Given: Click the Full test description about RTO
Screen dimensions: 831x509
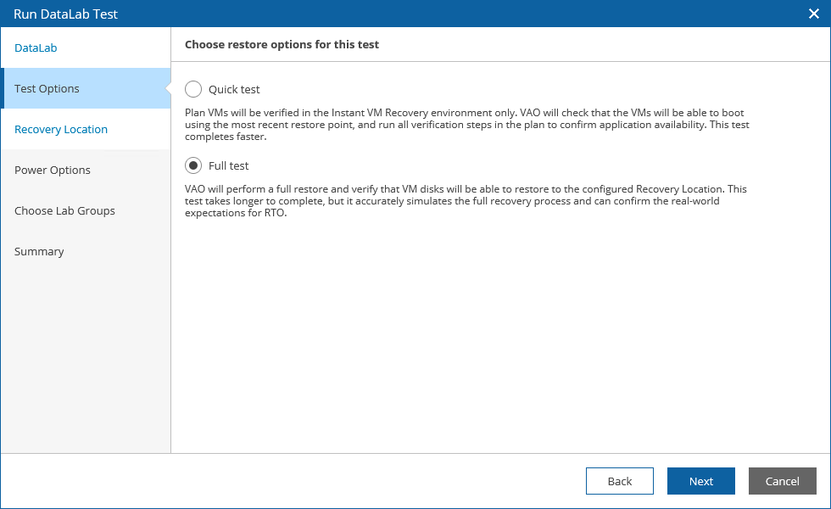Looking at the screenshot, I should (x=466, y=201).
